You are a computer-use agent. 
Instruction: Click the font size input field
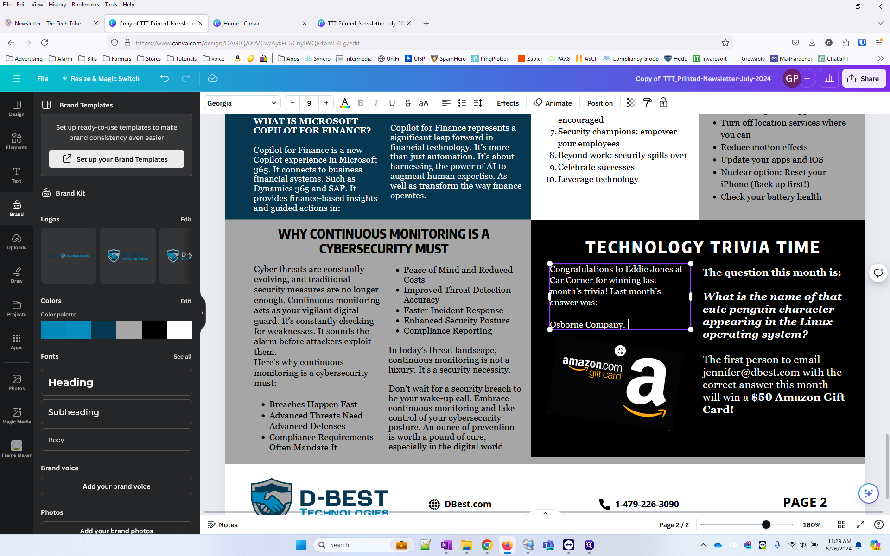coord(309,103)
